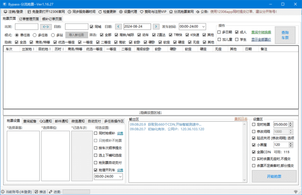Open 分流抢票官网 website icon

point(175,11)
